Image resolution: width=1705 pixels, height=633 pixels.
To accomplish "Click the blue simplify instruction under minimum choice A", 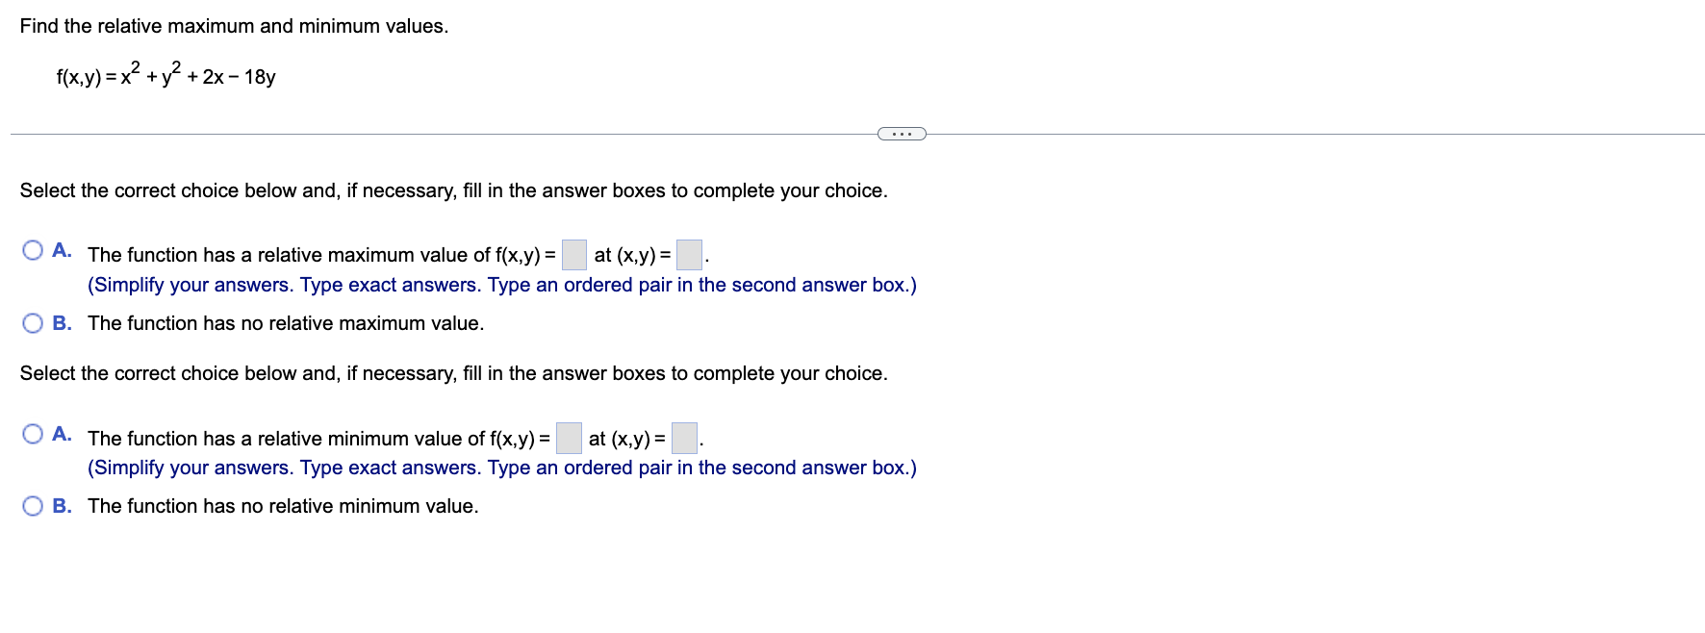I will [501, 468].
